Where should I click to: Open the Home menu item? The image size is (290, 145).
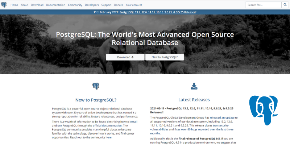[14, 5]
